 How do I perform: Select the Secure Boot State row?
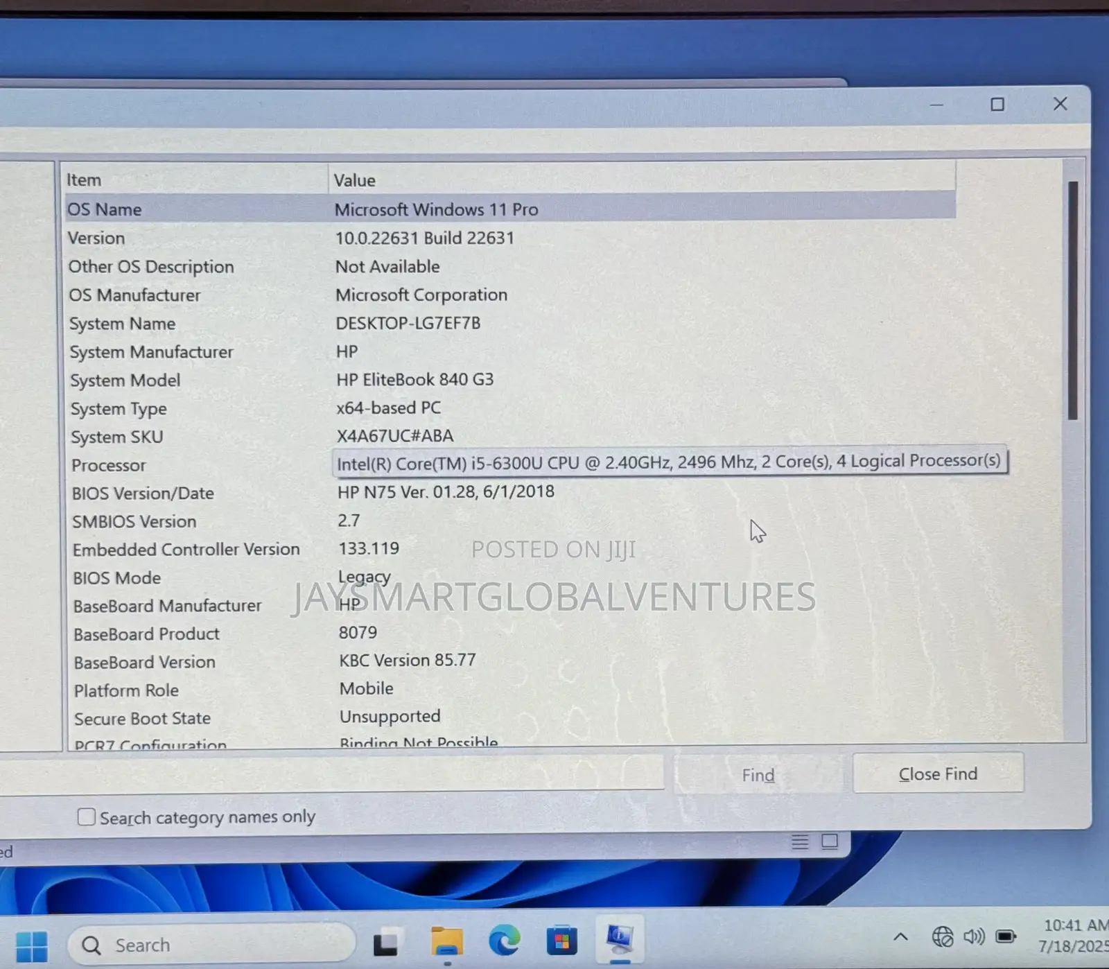tap(509, 718)
